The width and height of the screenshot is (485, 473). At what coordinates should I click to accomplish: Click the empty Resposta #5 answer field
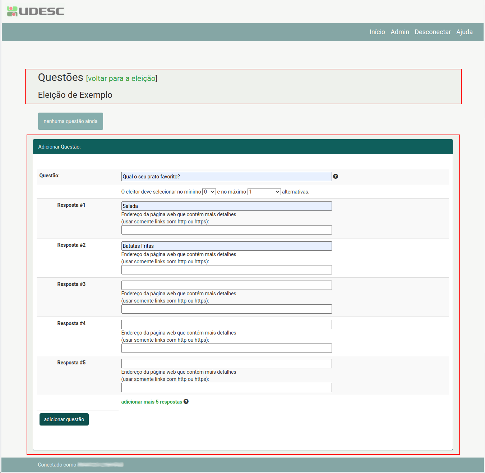tap(226, 364)
